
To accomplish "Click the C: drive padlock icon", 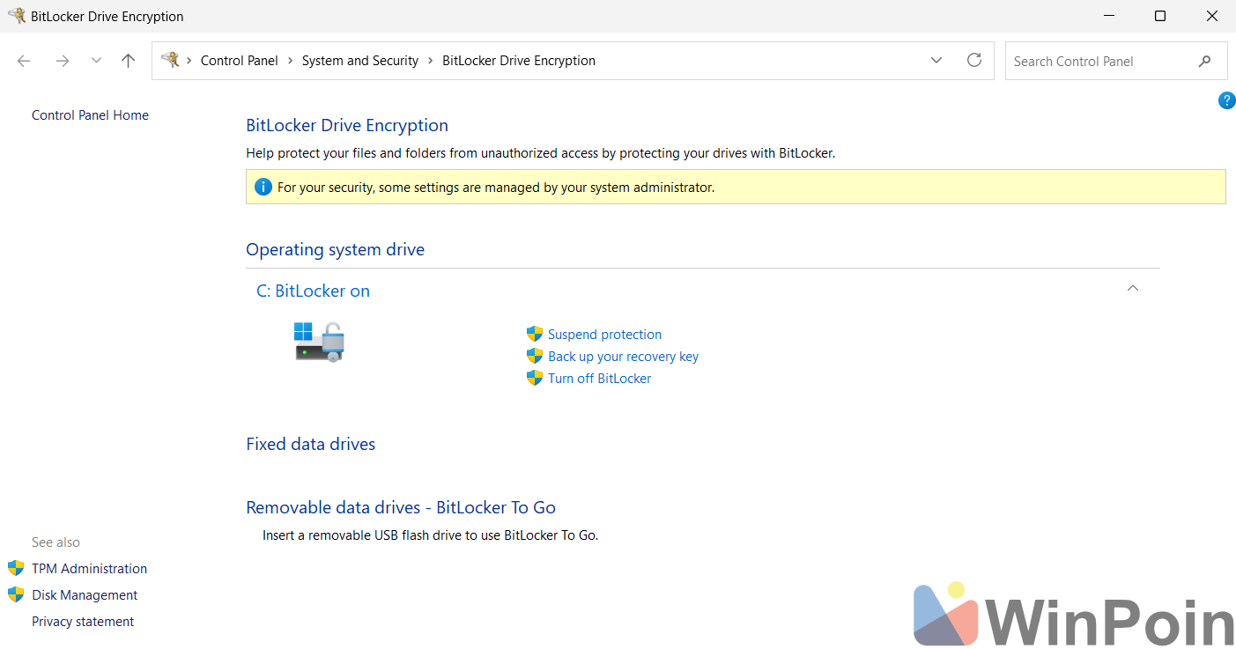I will click(319, 342).
